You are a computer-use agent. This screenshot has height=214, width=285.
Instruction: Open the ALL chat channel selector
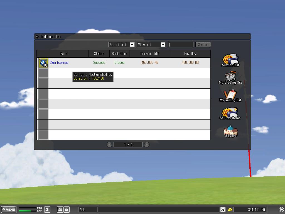tap(88, 210)
